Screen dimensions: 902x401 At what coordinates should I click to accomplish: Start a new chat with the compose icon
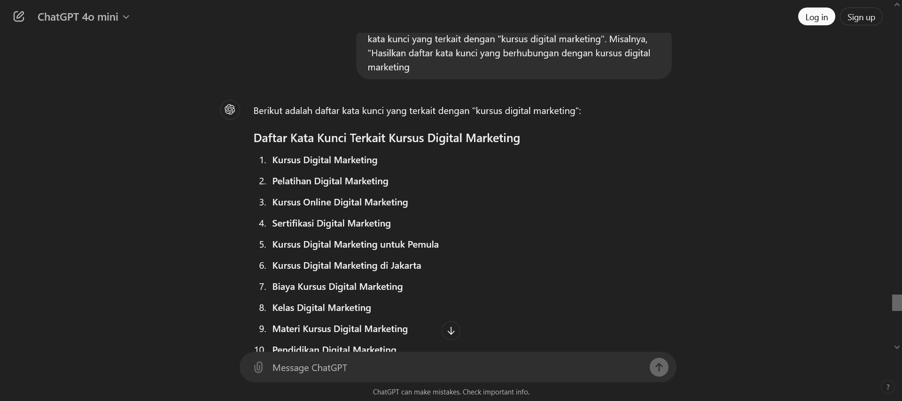(19, 17)
